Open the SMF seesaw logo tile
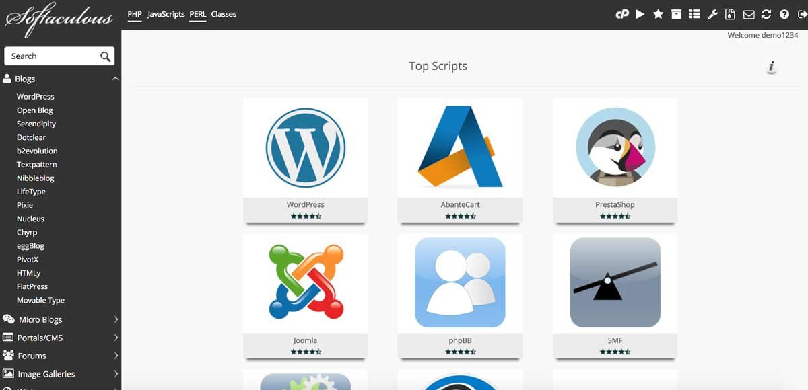Viewport: 808px width, 390px height. click(615, 282)
